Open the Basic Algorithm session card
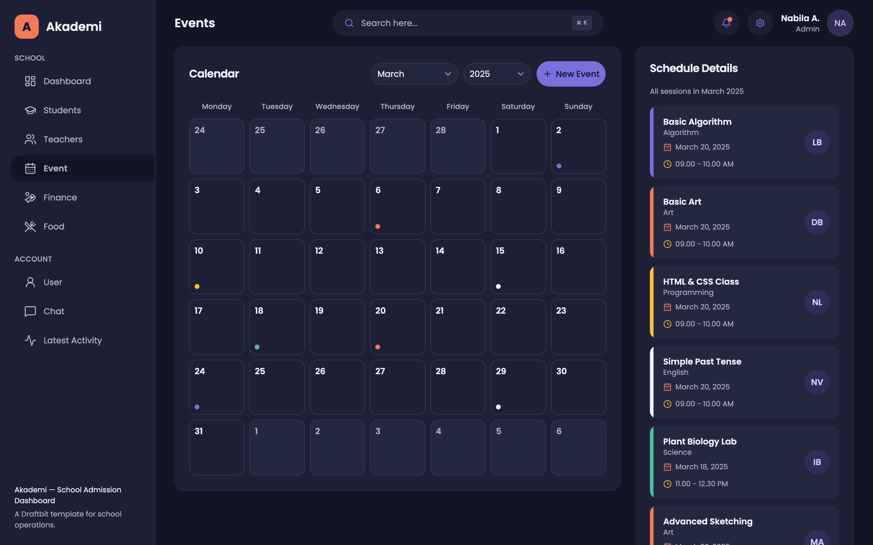The width and height of the screenshot is (873, 545). (744, 142)
